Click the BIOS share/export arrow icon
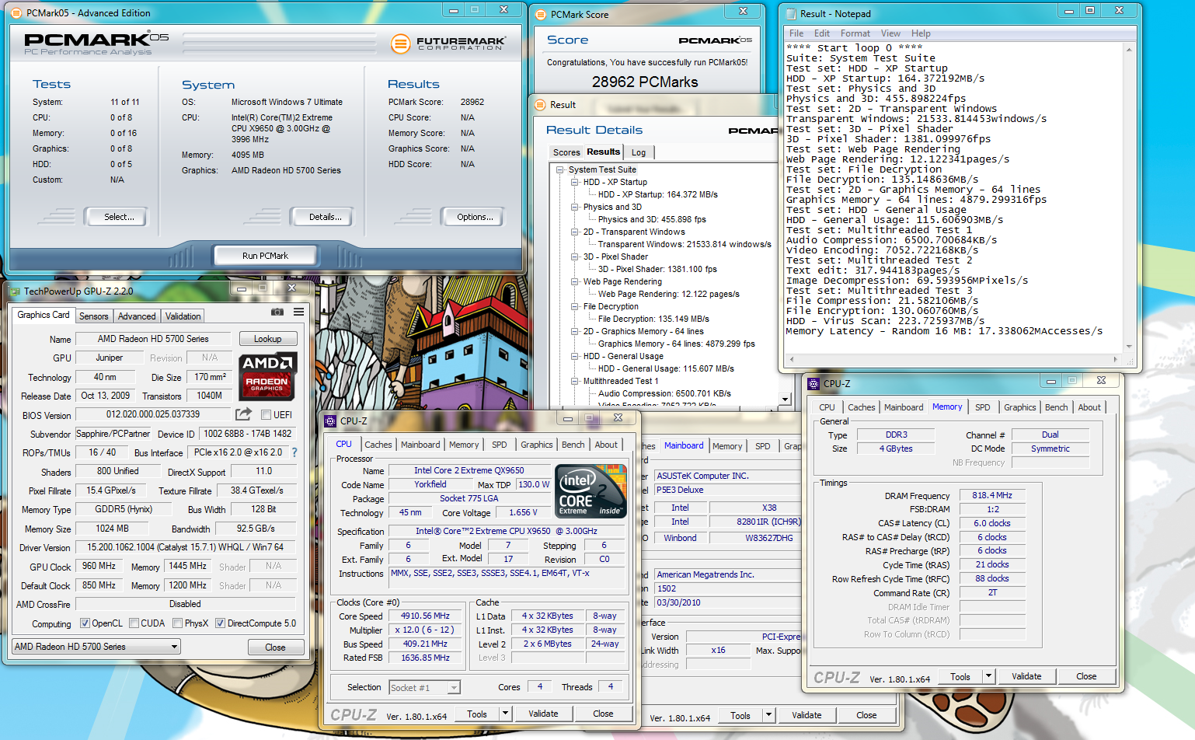The height and width of the screenshot is (740, 1195). (244, 414)
